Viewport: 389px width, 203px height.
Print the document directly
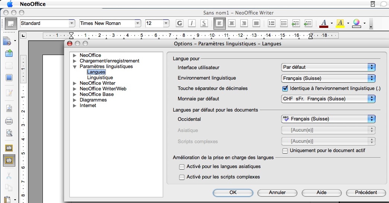9,121
